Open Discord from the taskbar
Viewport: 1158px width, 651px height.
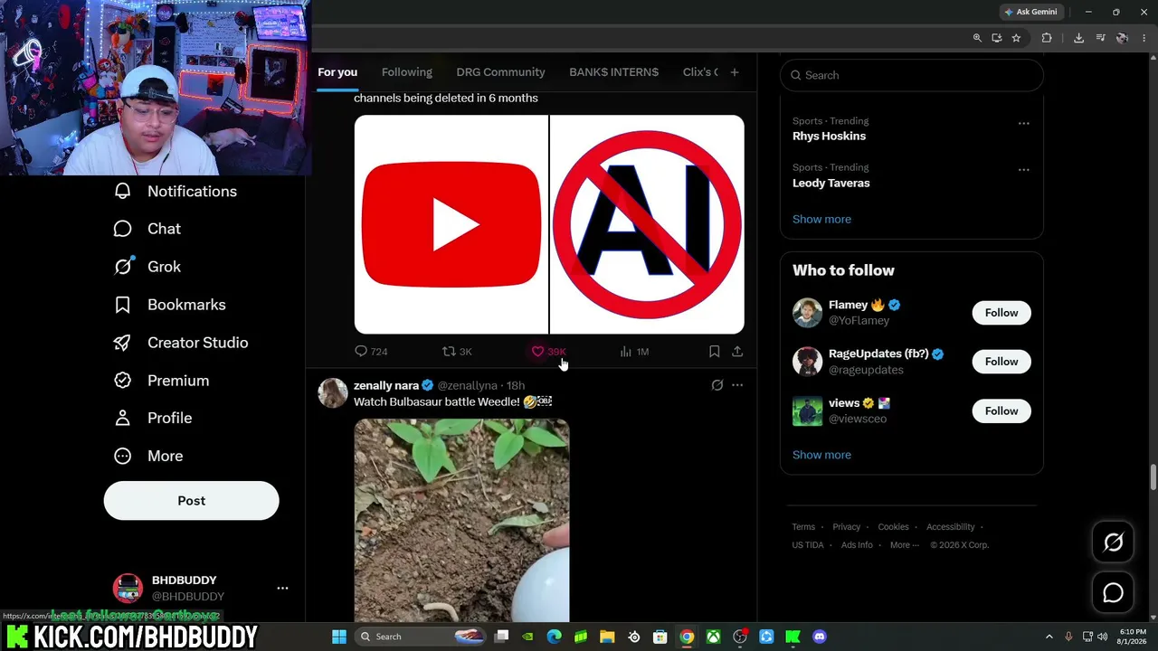tap(820, 637)
